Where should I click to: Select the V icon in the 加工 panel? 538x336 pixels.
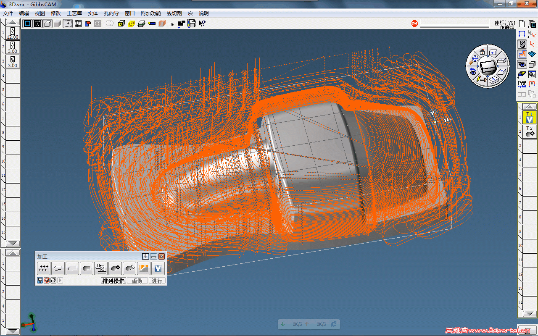(x=158, y=268)
